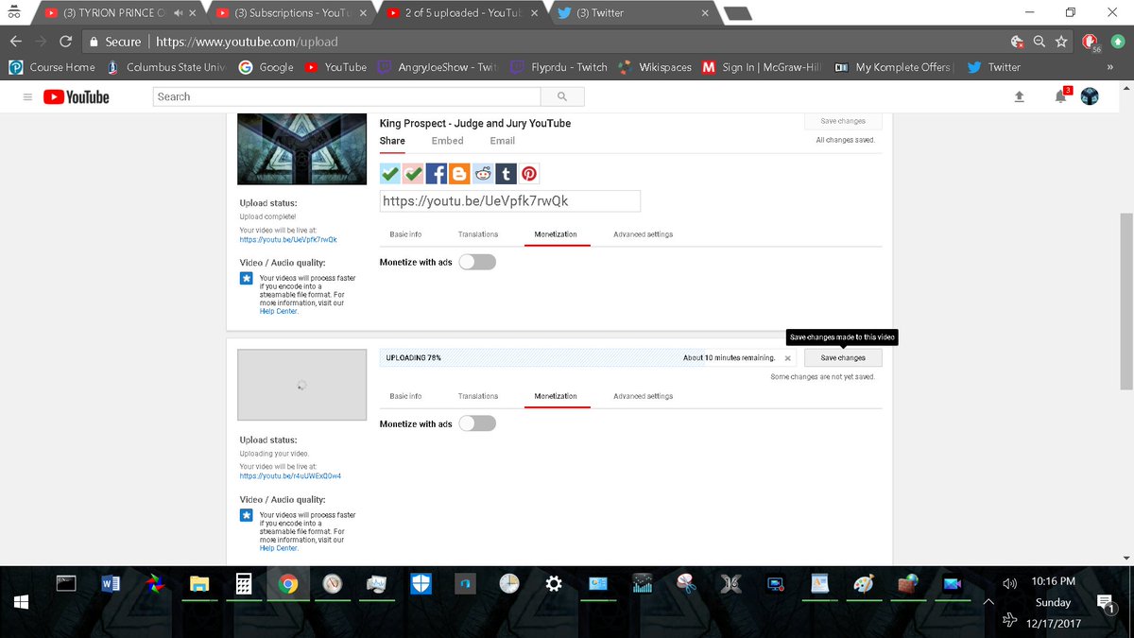The image size is (1134, 638).
Task: Open the Advanced settings tab
Action: click(642, 233)
